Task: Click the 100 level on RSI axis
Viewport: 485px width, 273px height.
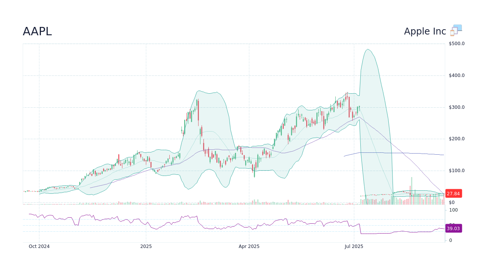Action: click(454, 210)
